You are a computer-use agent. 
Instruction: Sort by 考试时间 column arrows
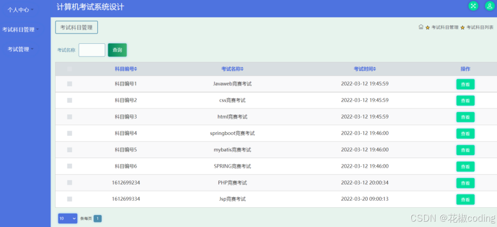click(374, 69)
